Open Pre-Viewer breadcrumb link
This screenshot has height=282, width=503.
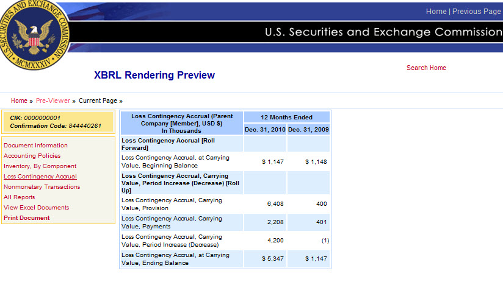(53, 101)
